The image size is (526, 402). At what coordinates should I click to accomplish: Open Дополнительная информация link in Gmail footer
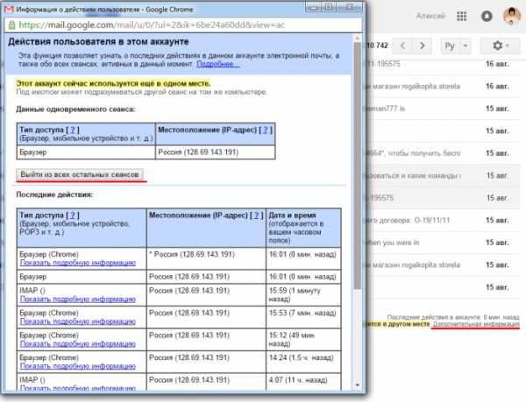(476, 324)
